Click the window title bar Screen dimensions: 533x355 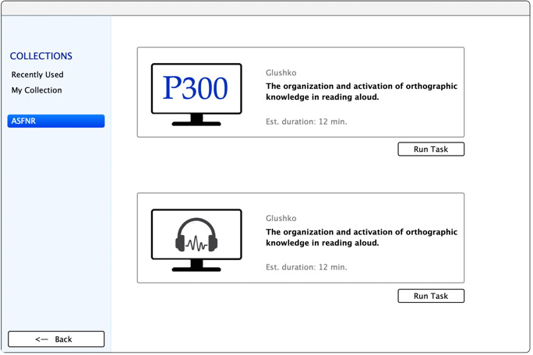click(266, 8)
